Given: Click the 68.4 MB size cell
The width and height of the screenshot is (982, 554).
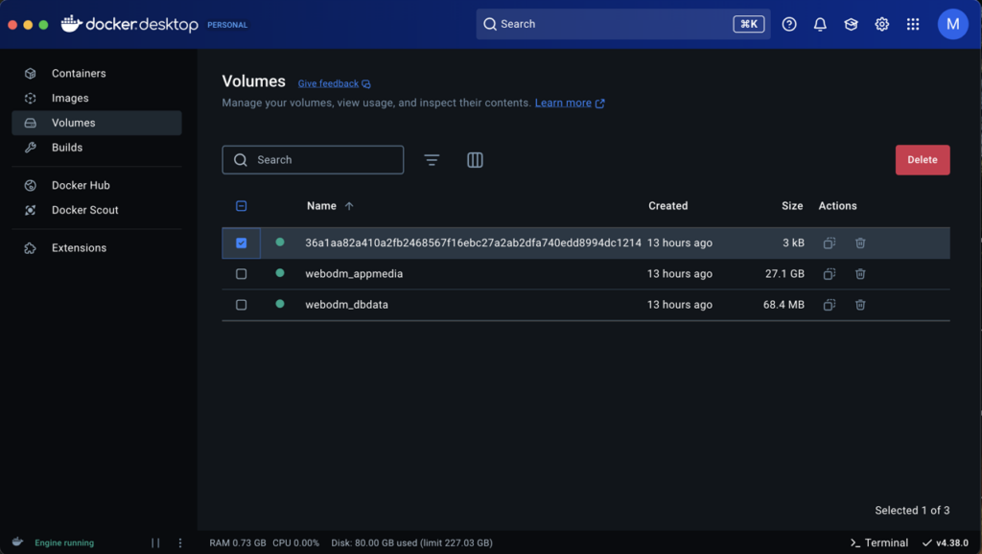Looking at the screenshot, I should point(783,305).
